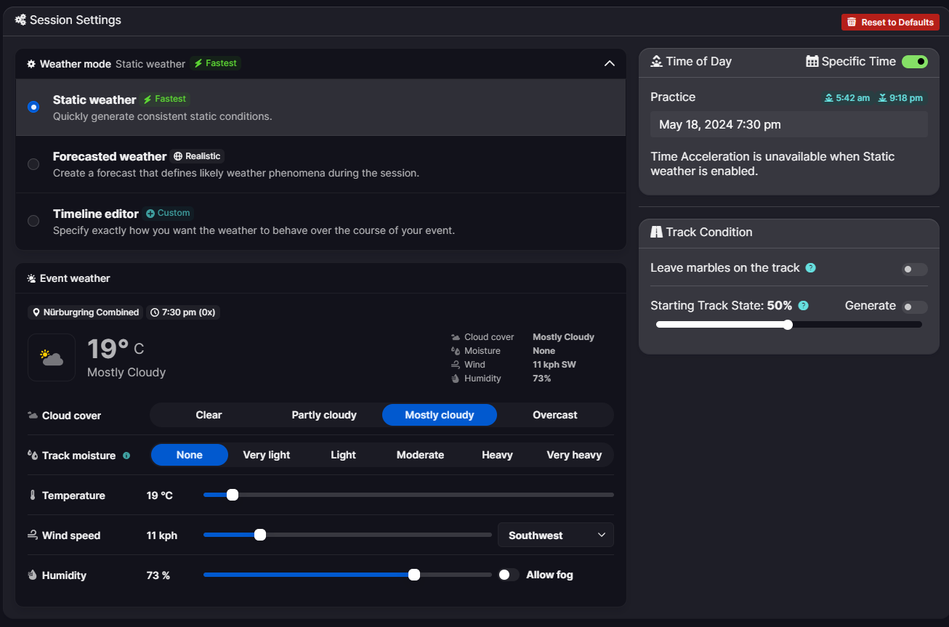Click the lightning Fastest badge under Static weather
Viewport: 949px width, 627px height.
tap(165, 99)
